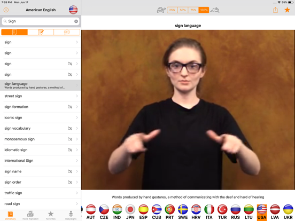The height and width of the screenshot is (221, 295).
Task: Tap the no-video icon on sign formation
Action: click(x=70, y=107)
